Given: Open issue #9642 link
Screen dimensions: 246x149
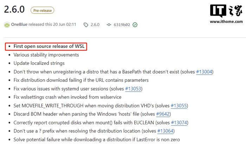Looking at the screenshot, I should click(x=163, y=114).
